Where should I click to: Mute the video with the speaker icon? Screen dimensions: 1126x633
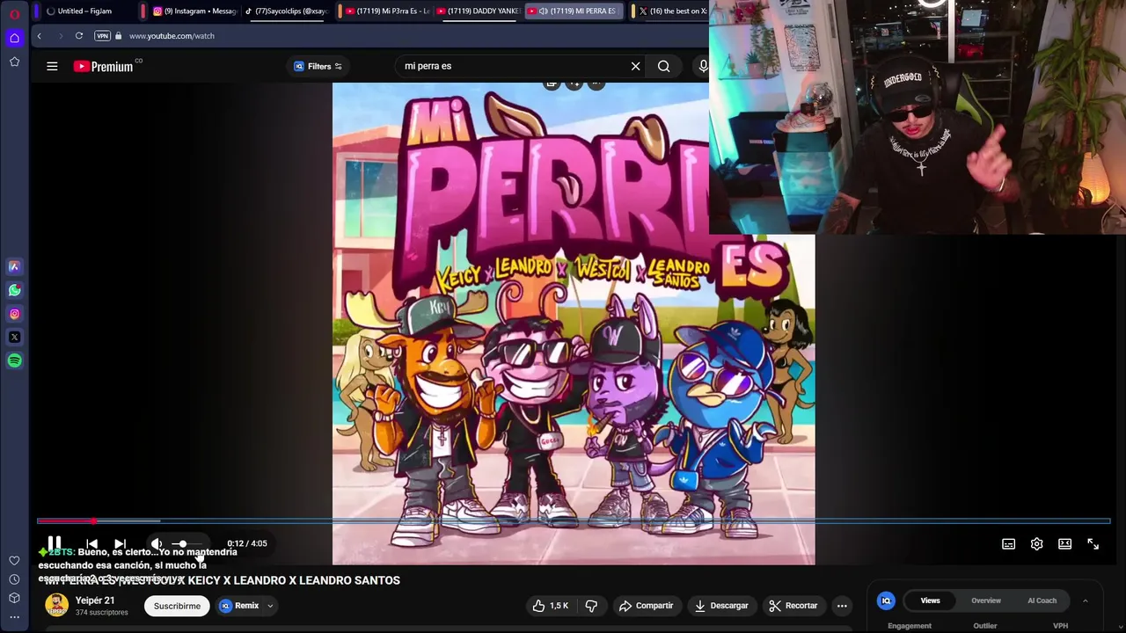click(x=157, y=544)
